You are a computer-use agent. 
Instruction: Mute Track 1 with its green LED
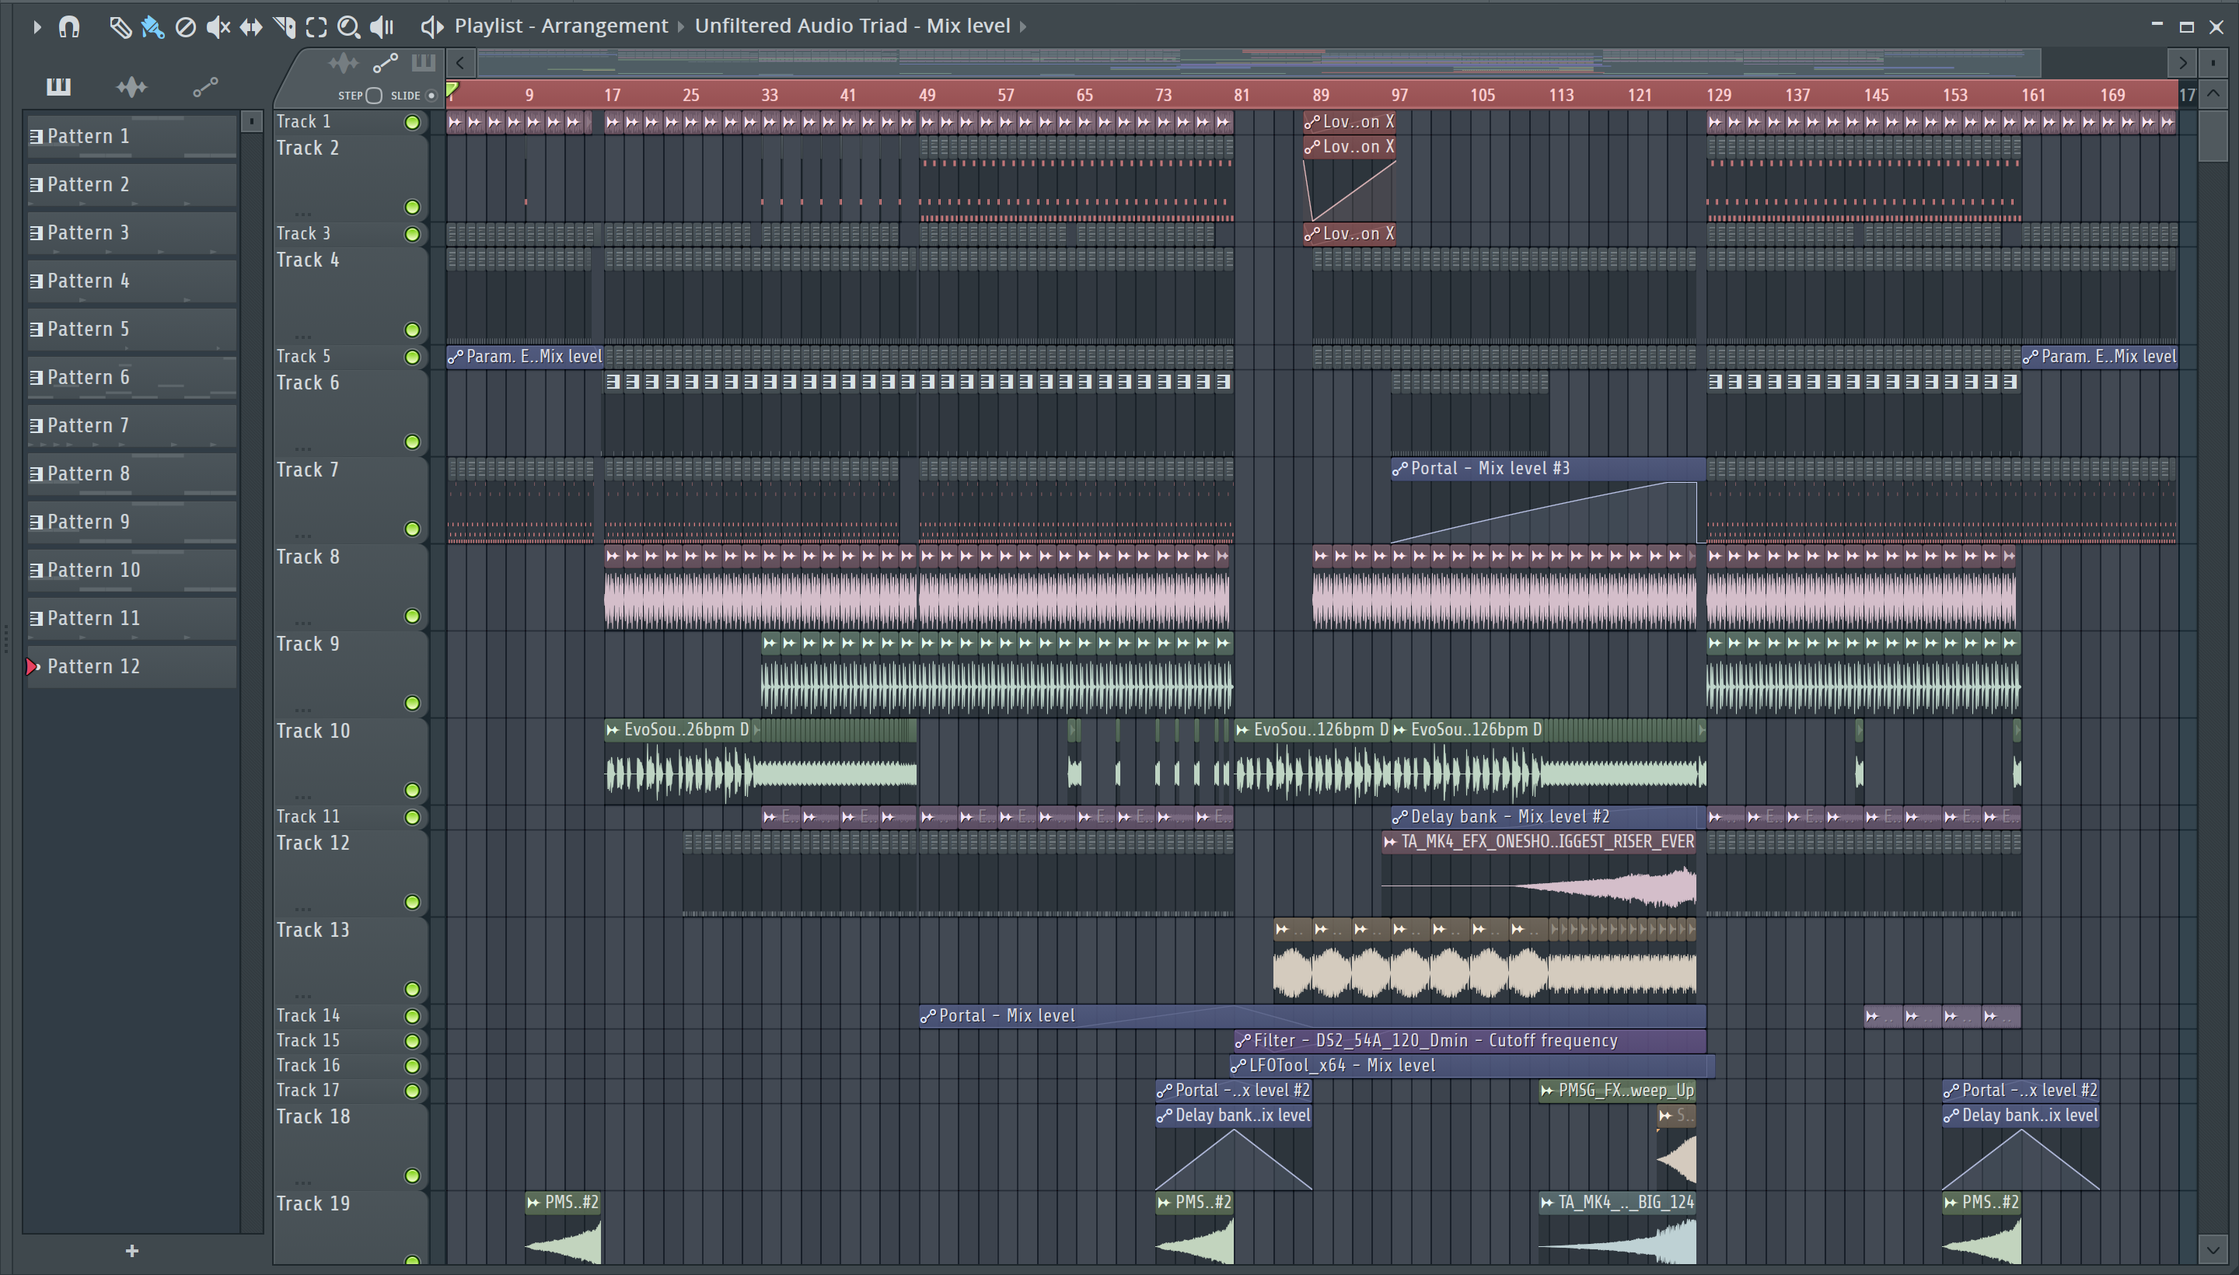tap(411, 123)
